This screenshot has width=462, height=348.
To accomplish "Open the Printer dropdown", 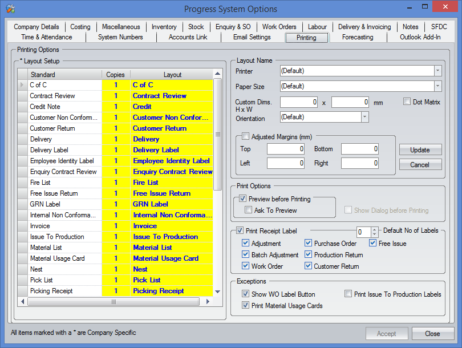I will click(x=437, y=71).
